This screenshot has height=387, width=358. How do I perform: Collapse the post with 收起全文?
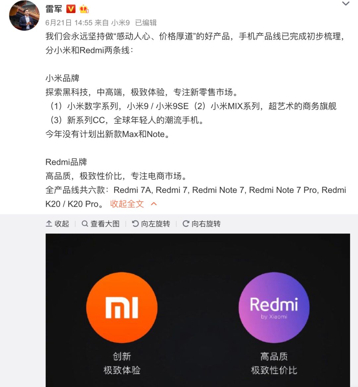(127, 204)
